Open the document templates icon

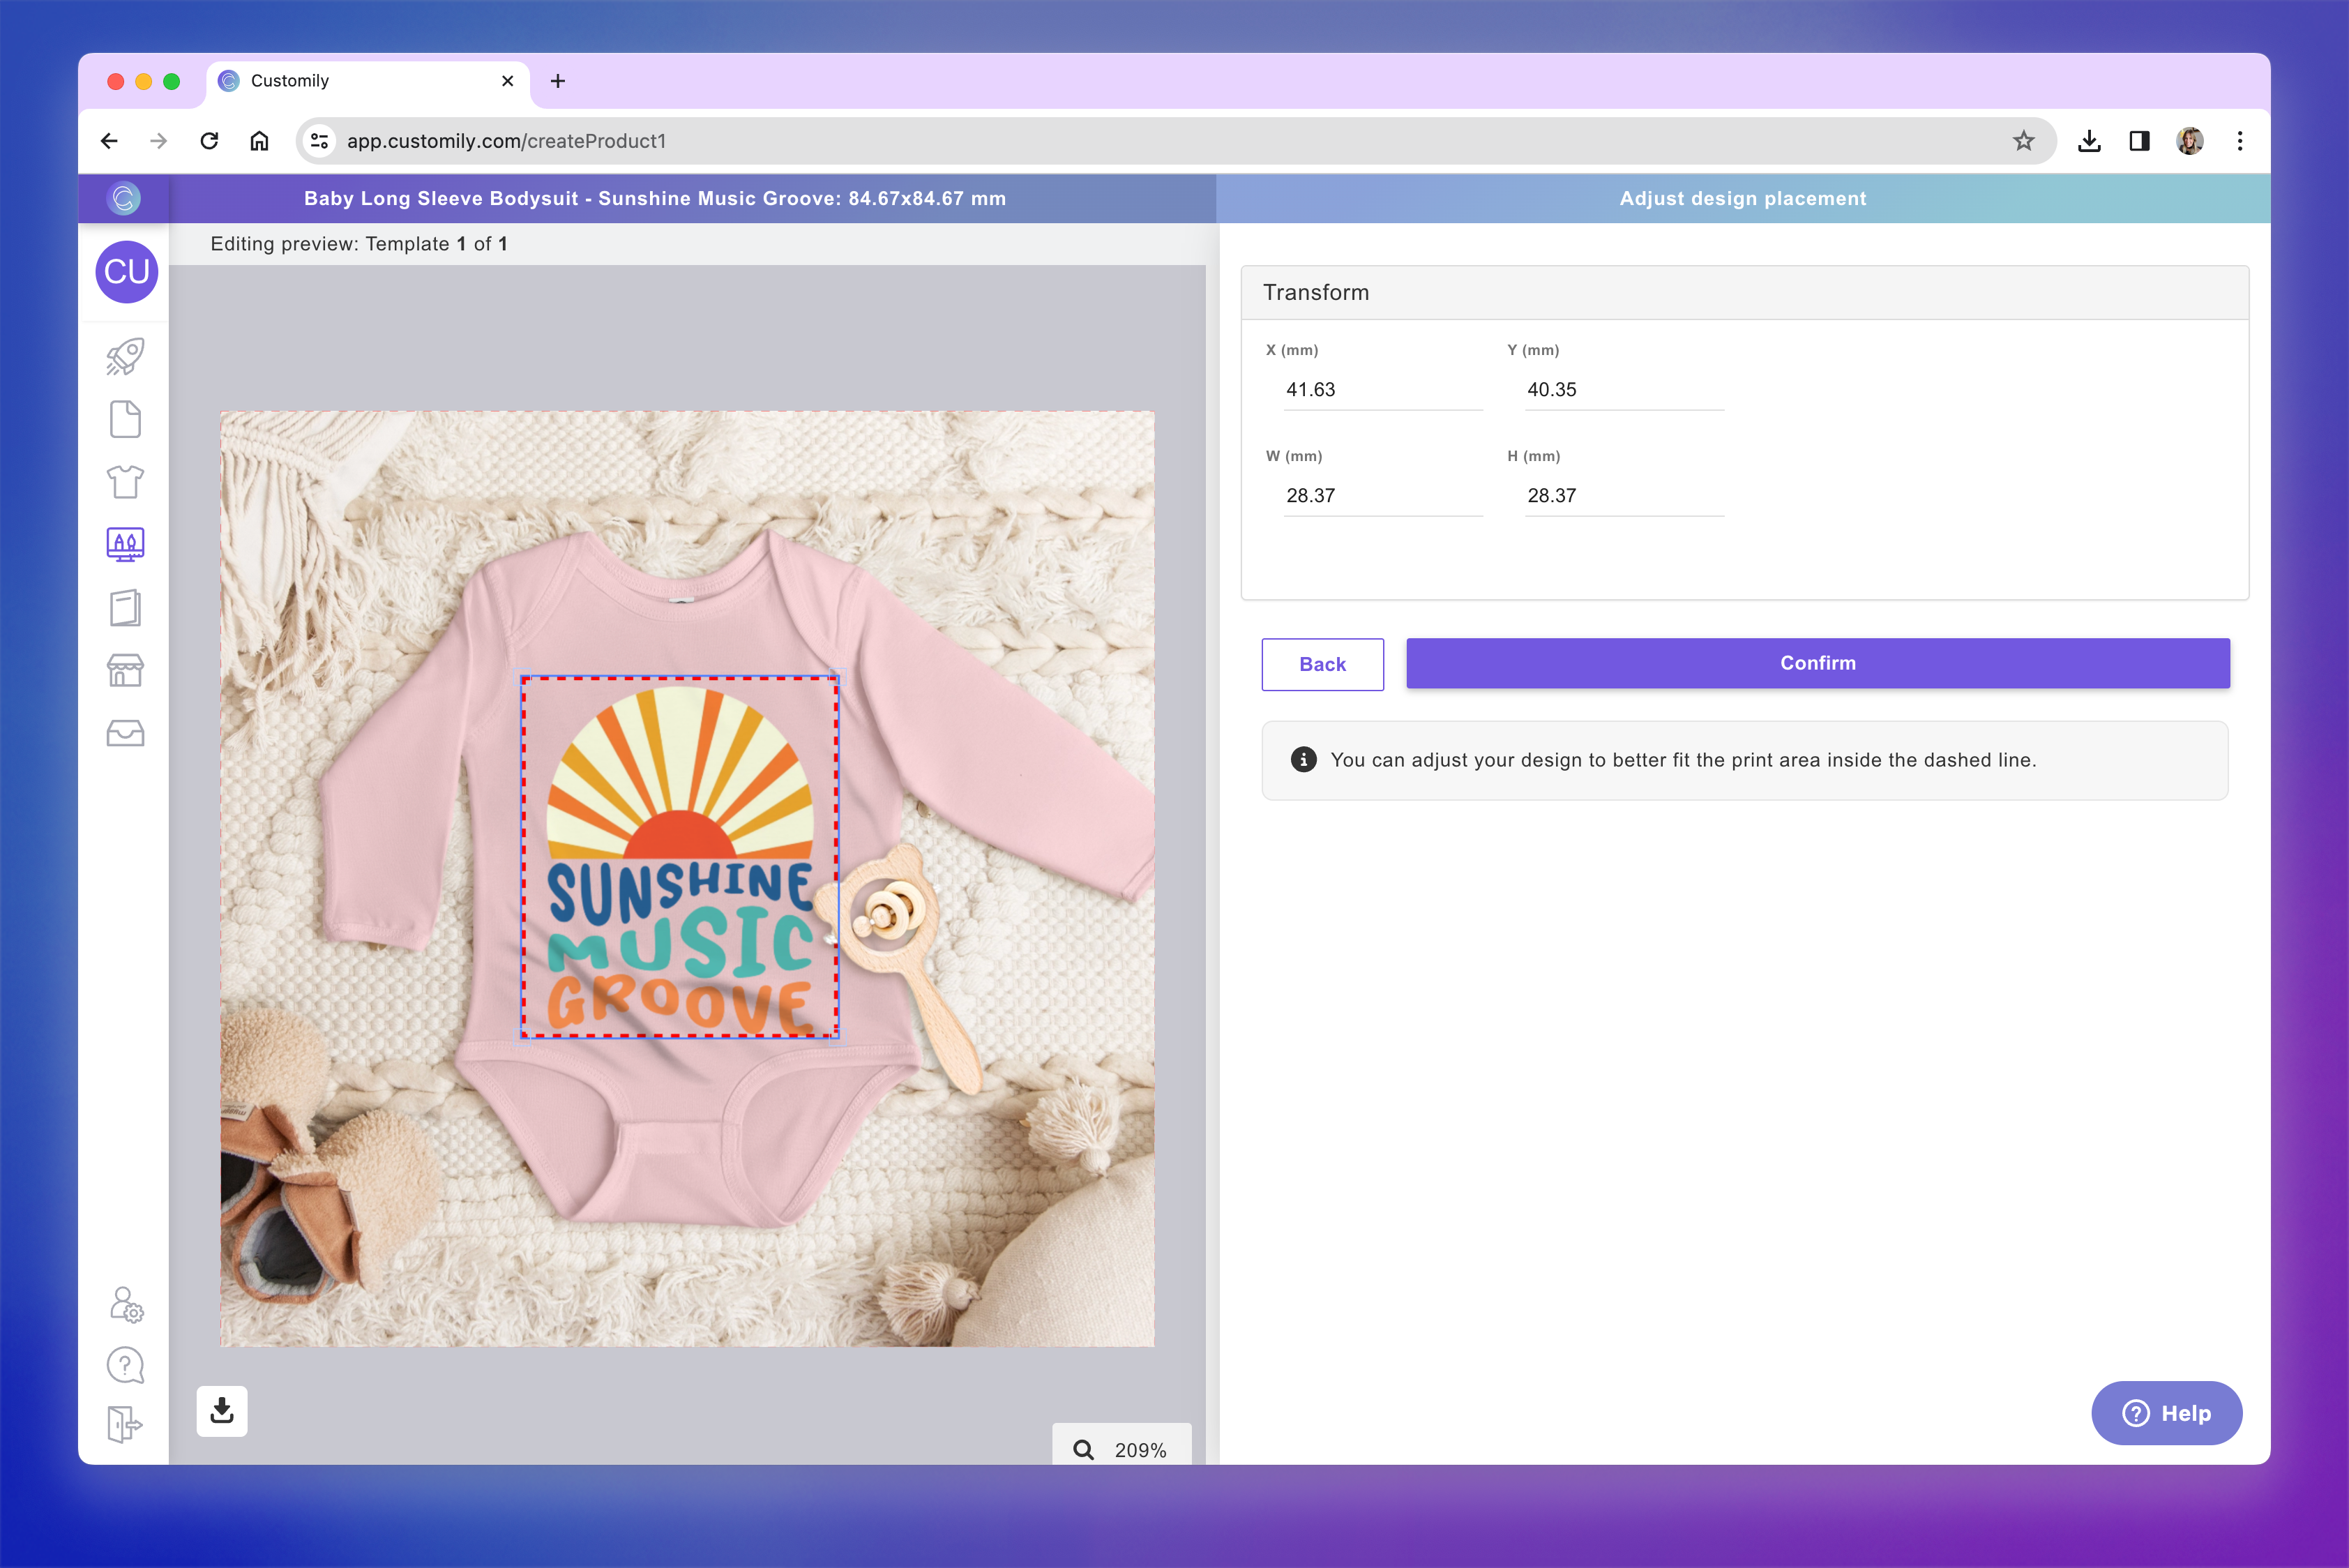click(125, 419)
